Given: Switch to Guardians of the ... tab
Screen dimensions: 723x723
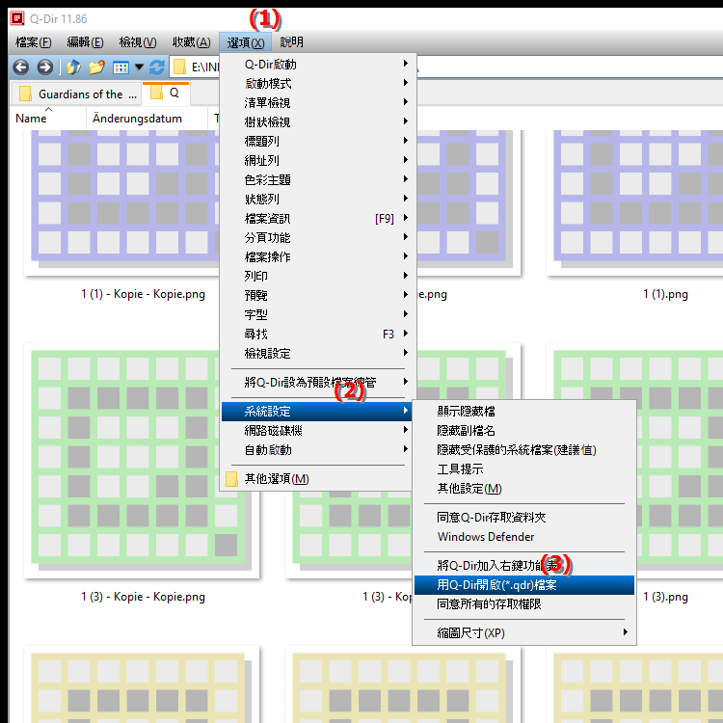Looking at the screenshot, I should click(x=75, y=94).
